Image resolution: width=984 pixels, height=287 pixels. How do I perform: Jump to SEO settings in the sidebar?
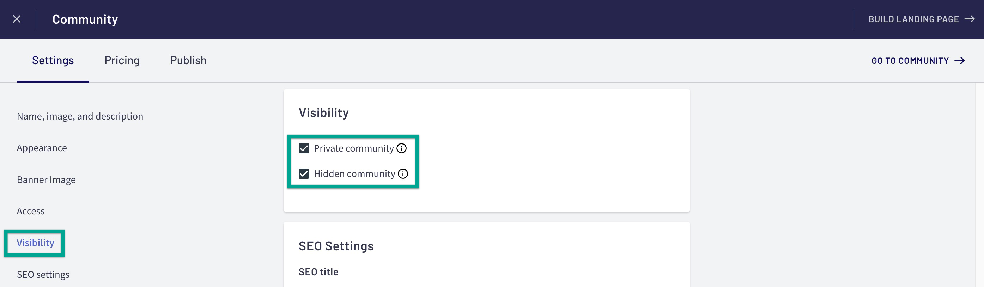pyautogui.click(x=43, y=274)
